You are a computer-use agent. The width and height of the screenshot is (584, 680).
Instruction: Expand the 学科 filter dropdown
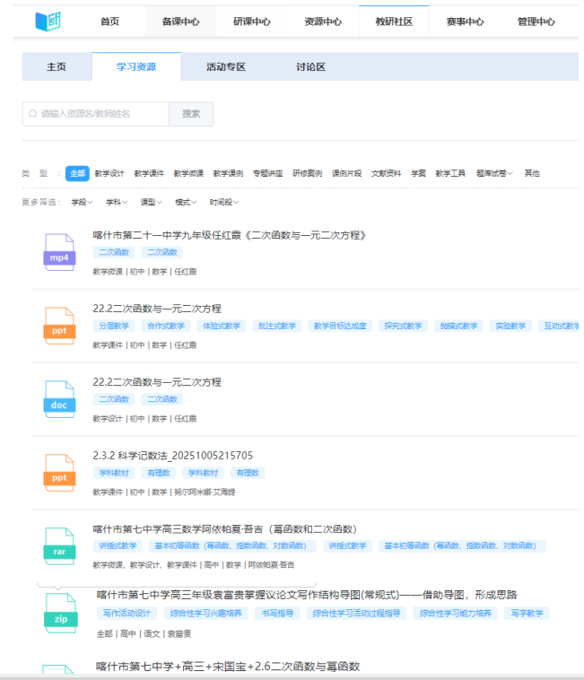click(x=117, y=202)
